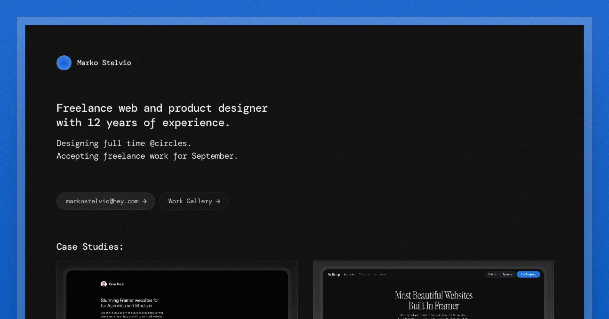Click the blue Get Template button

click(528, 274)
